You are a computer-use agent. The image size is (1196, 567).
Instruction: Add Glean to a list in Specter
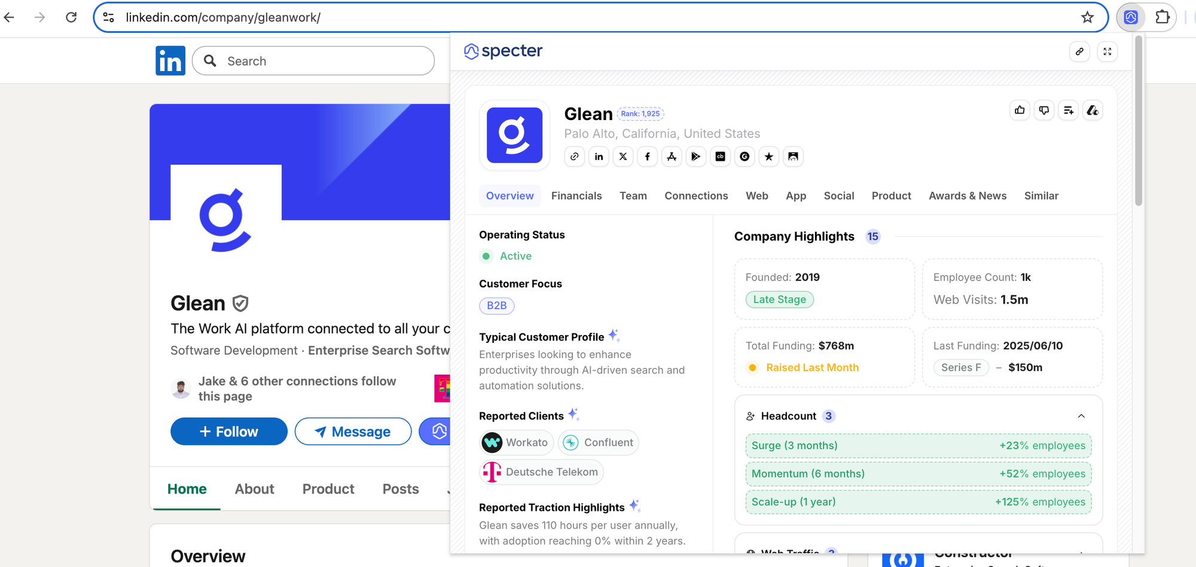point(1069,110)
